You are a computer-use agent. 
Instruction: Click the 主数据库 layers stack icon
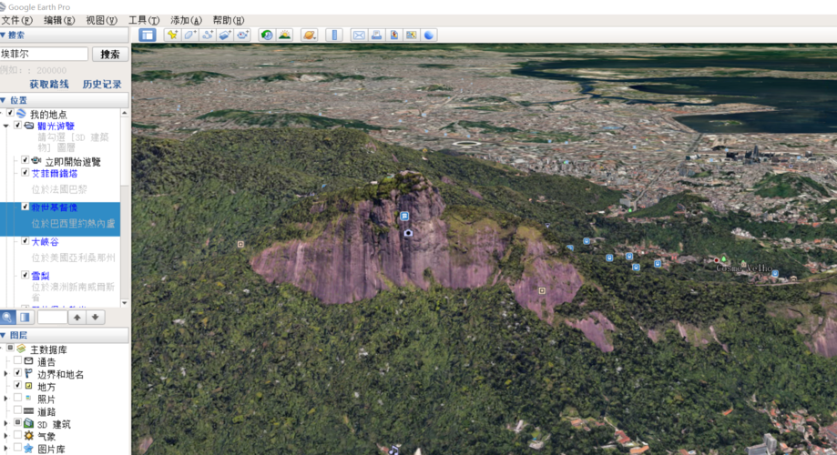coord(21,349)
